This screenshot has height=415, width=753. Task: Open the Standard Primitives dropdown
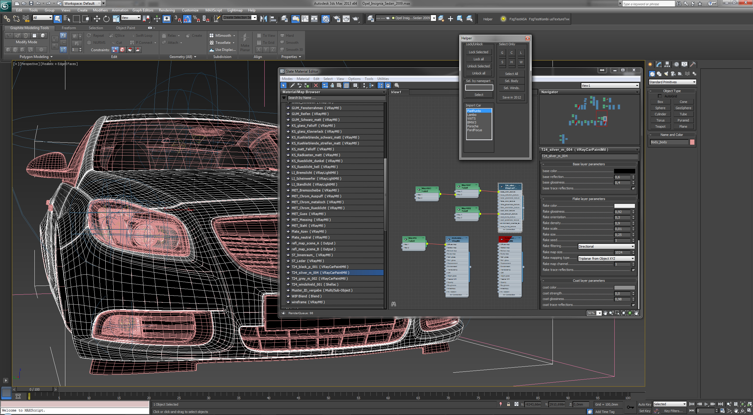[x=672, y=82]
